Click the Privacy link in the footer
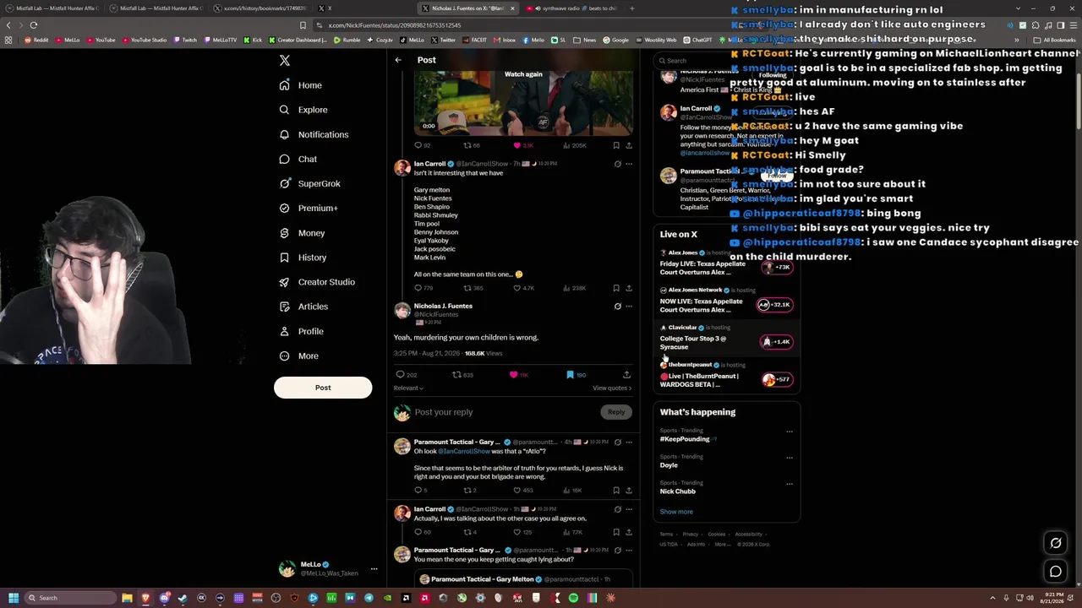The image size is (1082, 608). click(691, 535)
